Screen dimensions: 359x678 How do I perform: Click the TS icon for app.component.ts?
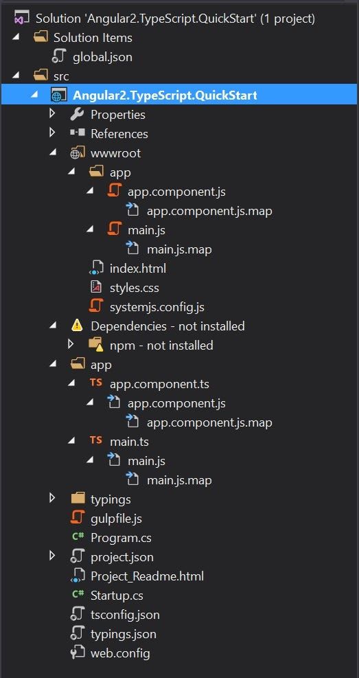[96, 383]
